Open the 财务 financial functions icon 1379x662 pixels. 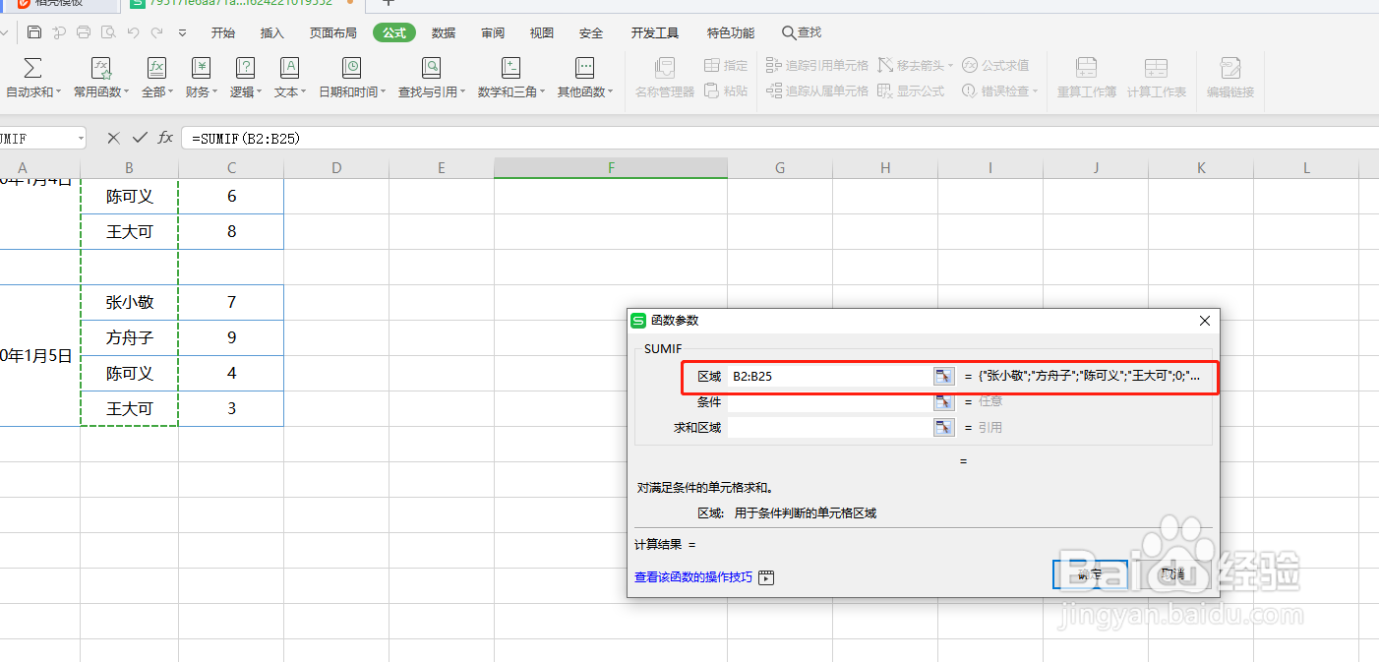202,68
